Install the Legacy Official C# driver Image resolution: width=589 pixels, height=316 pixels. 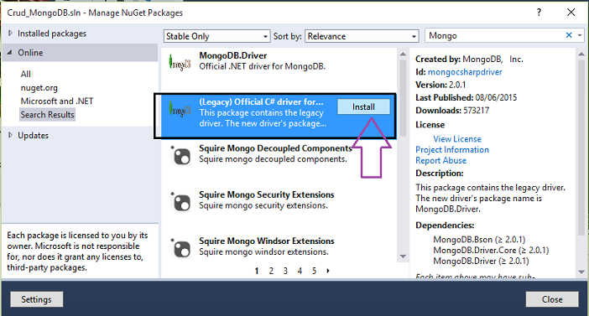pos(363,107)
